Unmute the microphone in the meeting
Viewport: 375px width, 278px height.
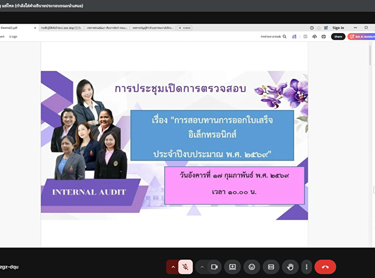[x=185, y=267]
